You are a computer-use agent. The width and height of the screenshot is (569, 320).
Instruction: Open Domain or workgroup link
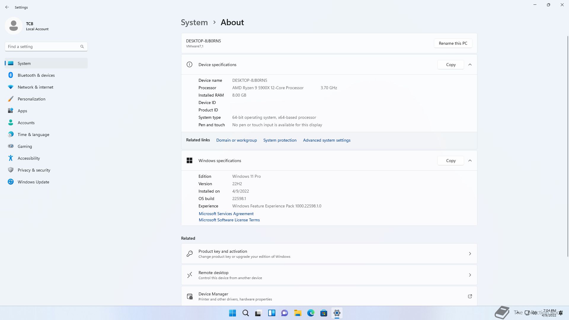click(236, 140)
